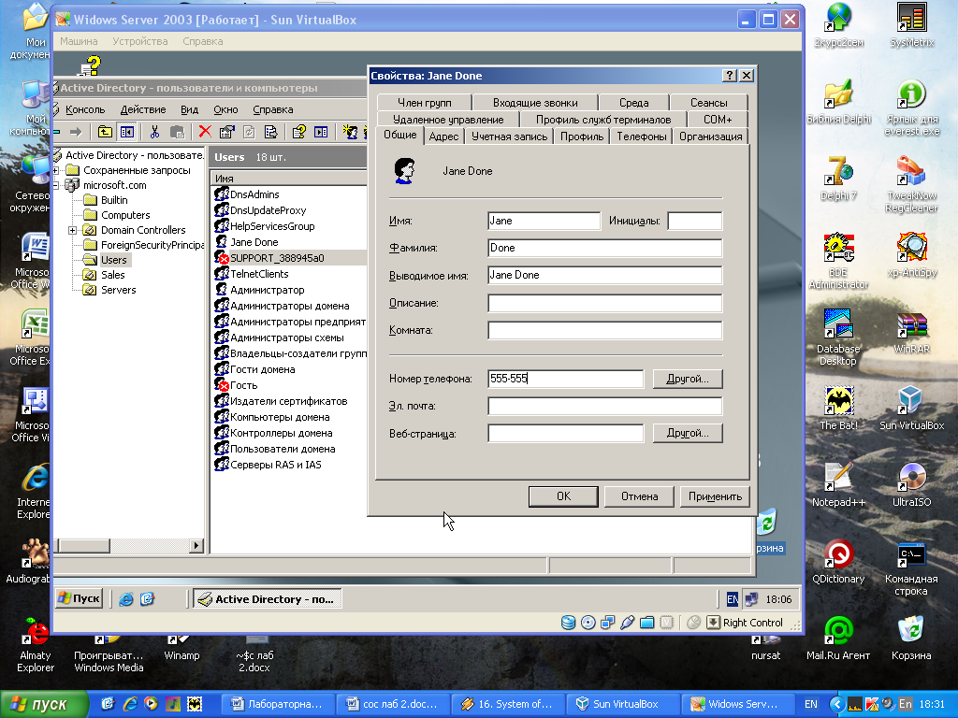Click the Export list toolbar icon

click(x=270, y=132)
